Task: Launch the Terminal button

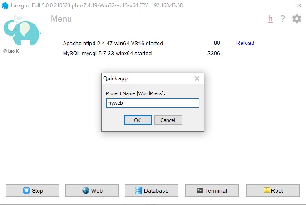Action: 212,190
